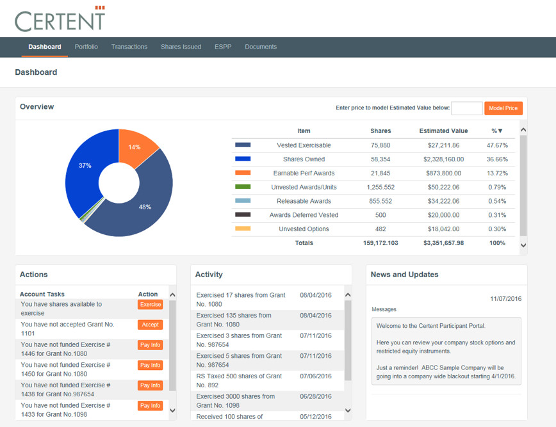Viewport: 556px width, 427px height.
Task: Click the Vested Exercisable color swatch
Action: (243, 145)
